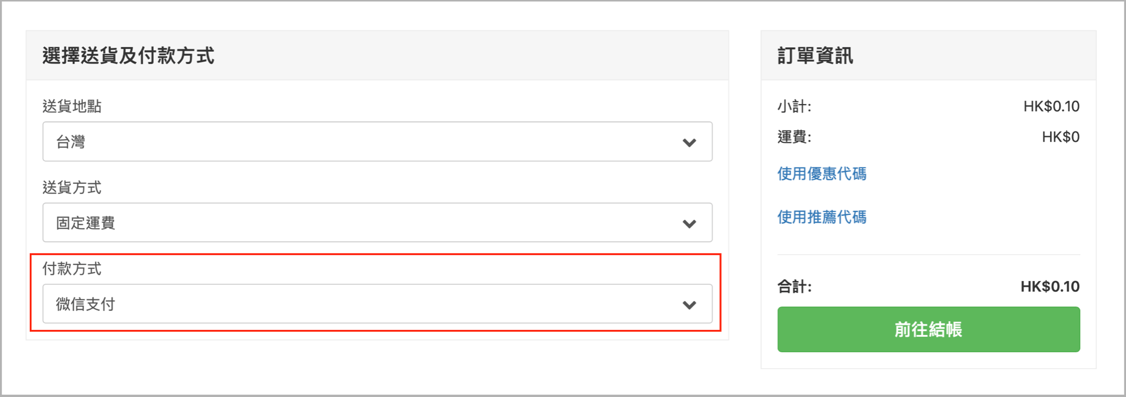Image resolution: width=1126 pixels, height=397 pixels.
Task: Click the 訂單資訊 panel heading
Action: pyautogui.click(x=815, y=56)
